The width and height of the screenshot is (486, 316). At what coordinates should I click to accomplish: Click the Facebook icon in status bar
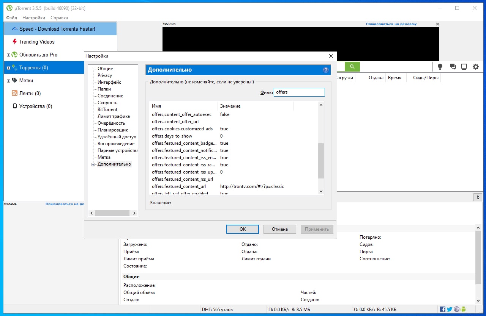(x=443, y=309)
